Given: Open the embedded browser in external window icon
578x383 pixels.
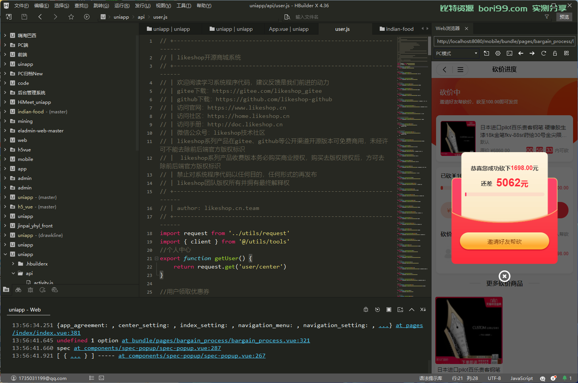Looking at the screenshot, I should pos(486,53).
